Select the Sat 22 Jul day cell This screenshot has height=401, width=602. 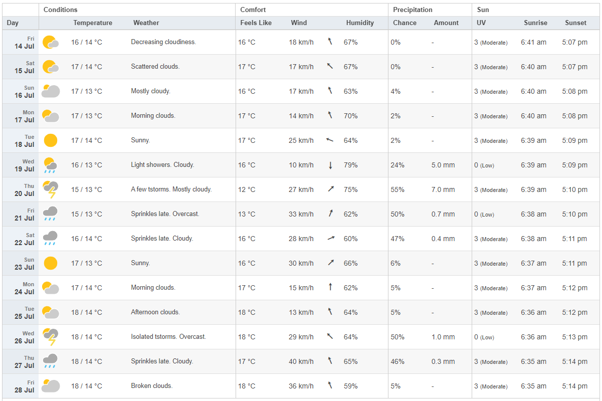[21, 239]
